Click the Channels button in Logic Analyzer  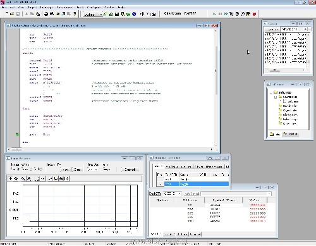tap(130, 169)
